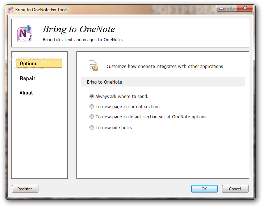Minimize the Bring to OneNote window
The image size is (263, 207).
coord(221,8)
